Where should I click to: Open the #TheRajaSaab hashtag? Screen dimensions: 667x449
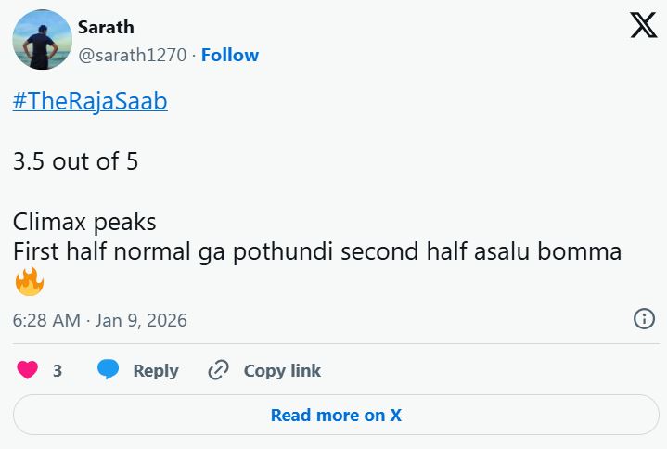pyautogui.click(x=90, y=101)
